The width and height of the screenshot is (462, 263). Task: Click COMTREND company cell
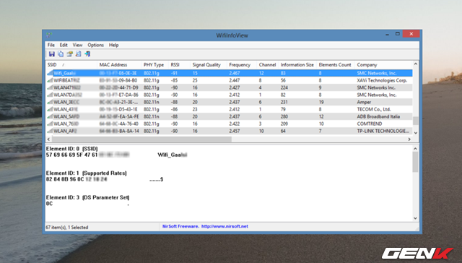click(x=370, y=124)
